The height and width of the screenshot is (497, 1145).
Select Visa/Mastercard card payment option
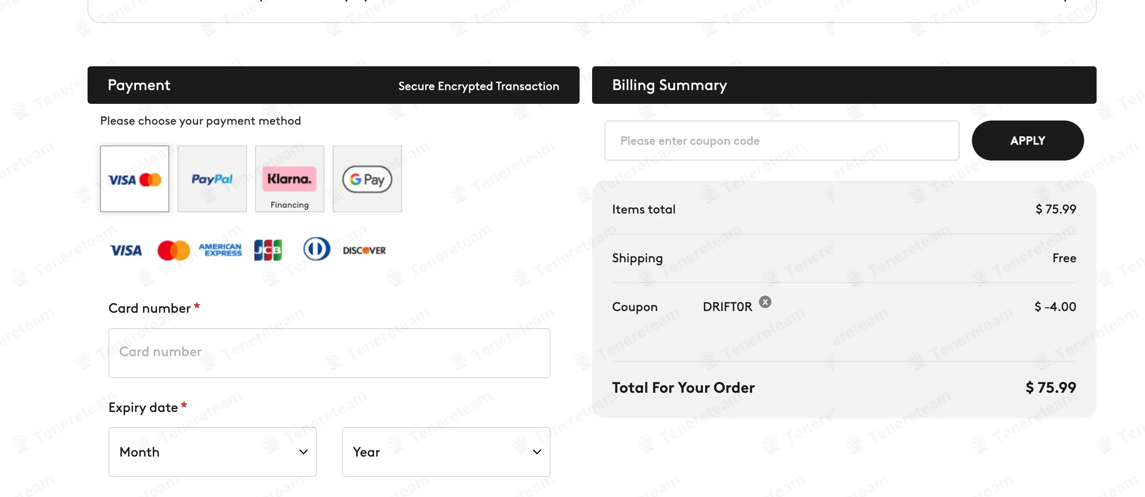click(x=134, y=179)
